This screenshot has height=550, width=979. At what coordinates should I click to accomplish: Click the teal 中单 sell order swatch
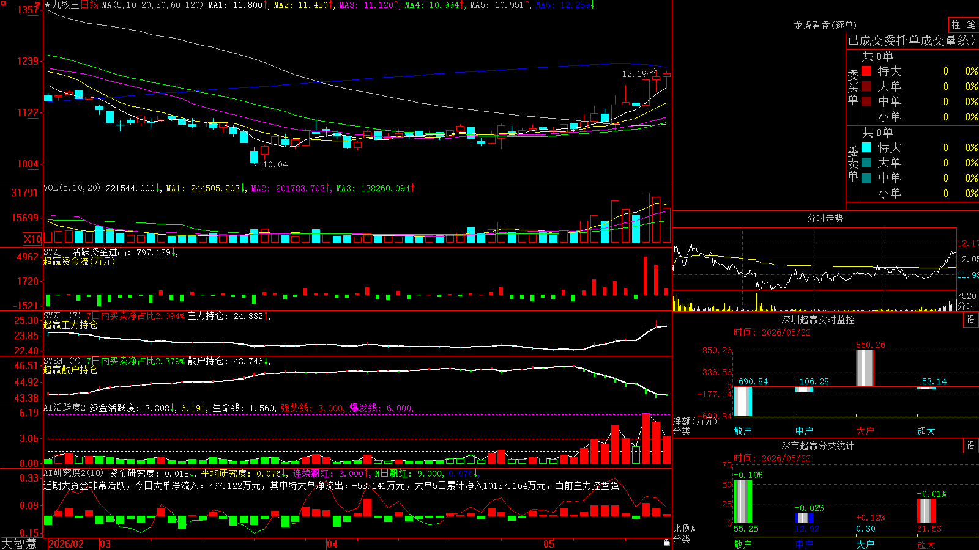point(866,178)
